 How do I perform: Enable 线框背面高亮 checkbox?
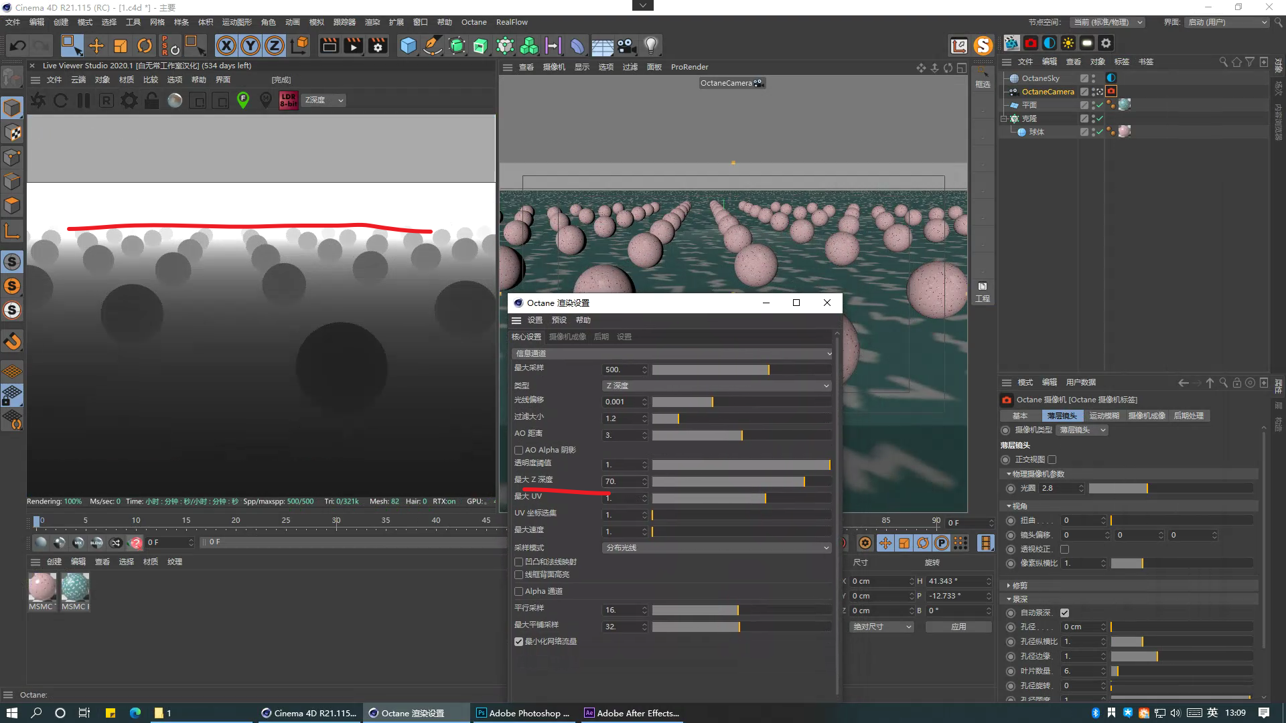pos(518,574)
